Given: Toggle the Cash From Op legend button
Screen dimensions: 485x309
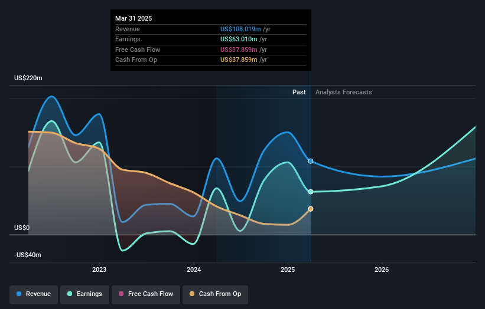Looking at the screenshot, I should [215, 294].
